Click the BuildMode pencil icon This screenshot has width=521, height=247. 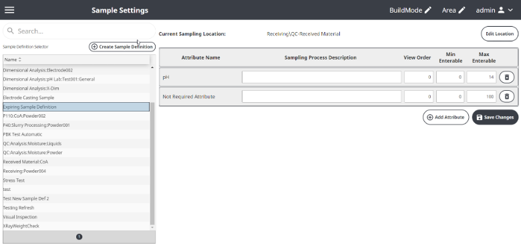pos(428,10)
